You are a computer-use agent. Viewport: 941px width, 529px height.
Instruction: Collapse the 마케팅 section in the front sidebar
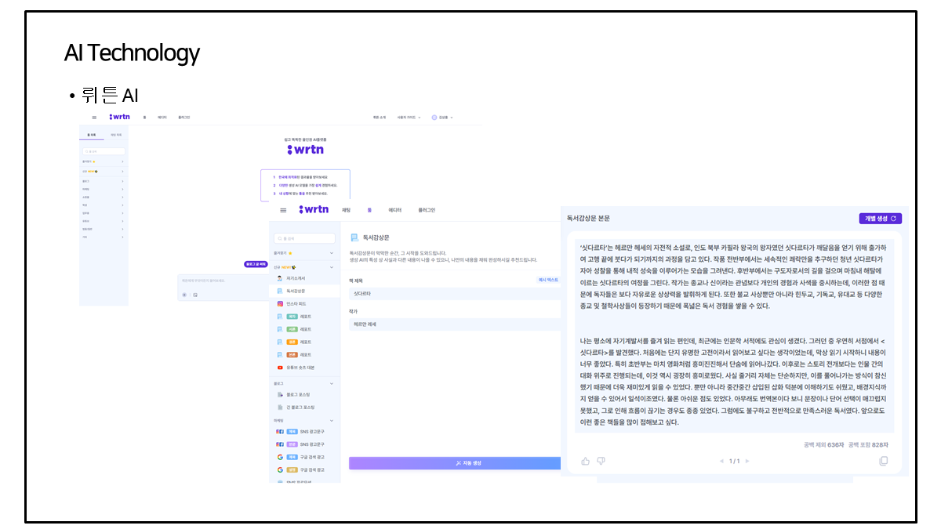coord(331,421)
